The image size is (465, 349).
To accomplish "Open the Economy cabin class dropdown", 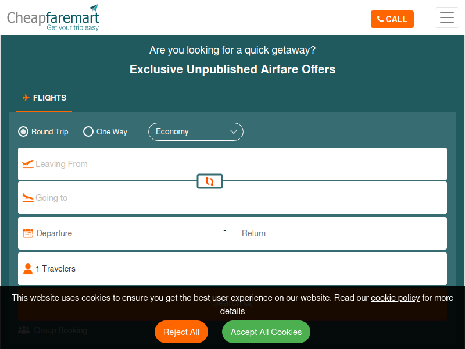I will click(196, 132).
